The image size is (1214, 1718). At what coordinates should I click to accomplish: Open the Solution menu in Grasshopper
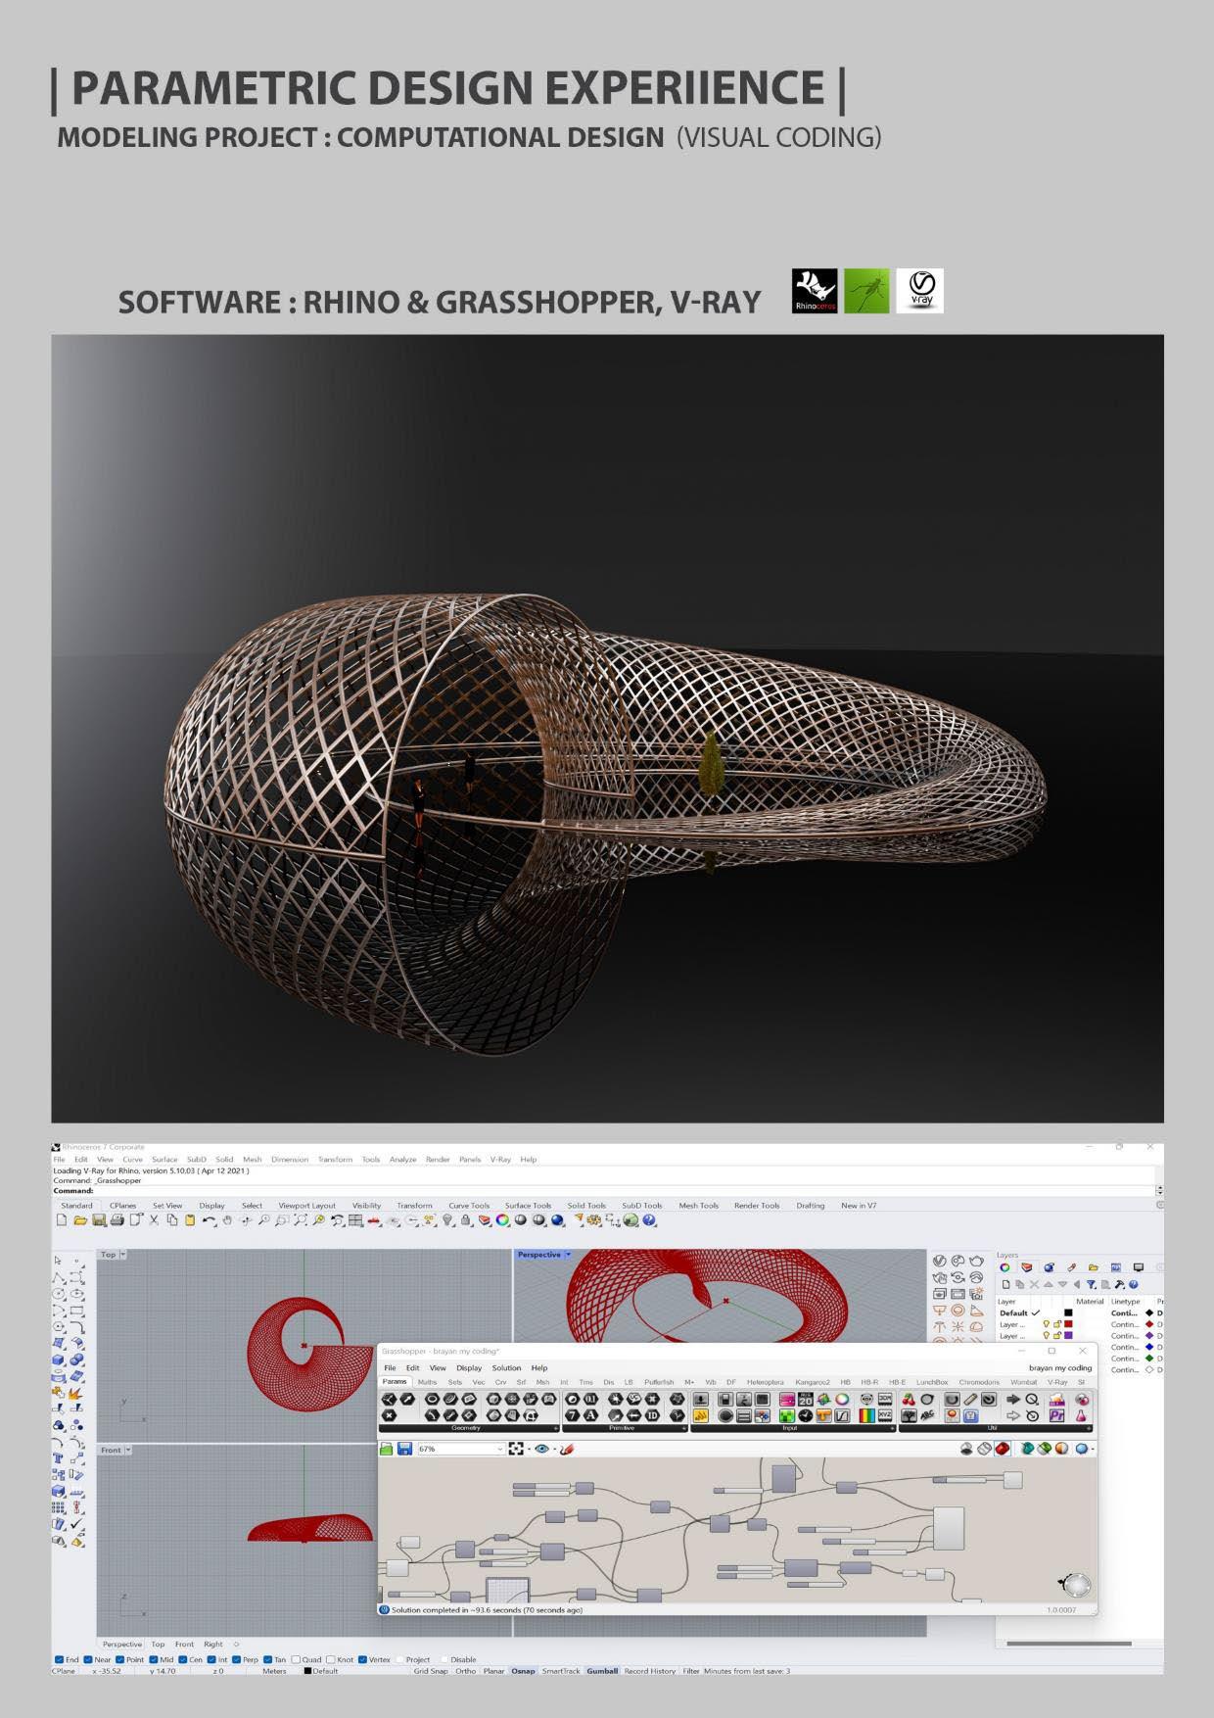[x=506, y=1368]
